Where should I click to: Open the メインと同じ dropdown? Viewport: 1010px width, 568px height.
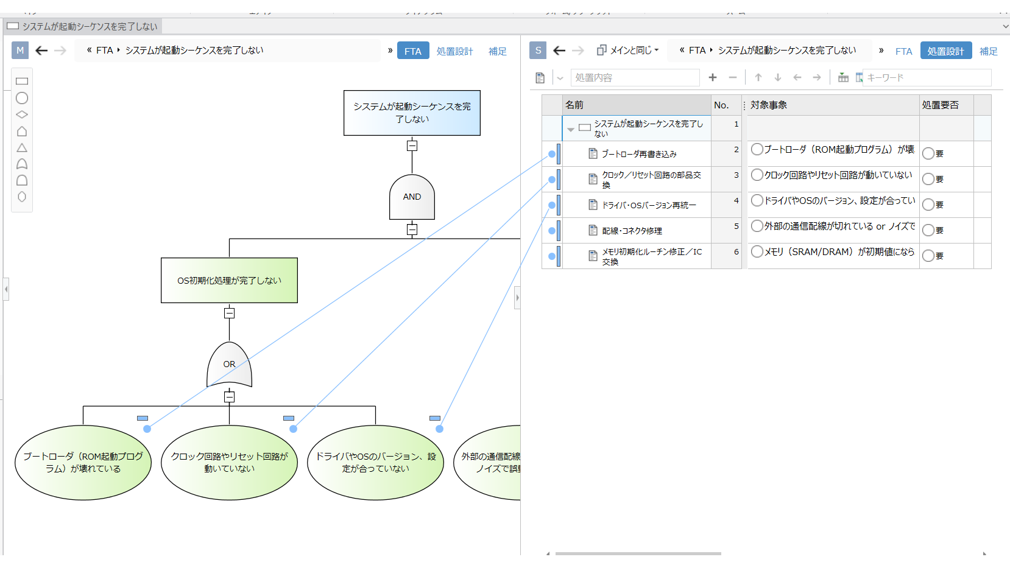628,51
